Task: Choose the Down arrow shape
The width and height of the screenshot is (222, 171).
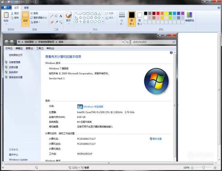Action: pos(77,22)
